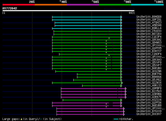This screenshot has height=121, width=166.
Task: Click the arrowhead ending the UniRef100_Q9FZ81 alignment
Action: coord(121,20)
